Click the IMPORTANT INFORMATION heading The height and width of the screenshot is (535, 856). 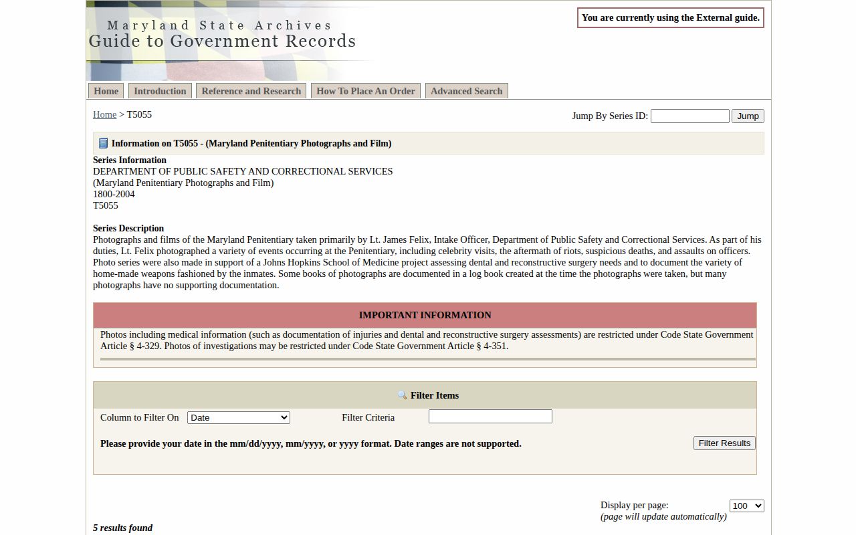(425, 315)
